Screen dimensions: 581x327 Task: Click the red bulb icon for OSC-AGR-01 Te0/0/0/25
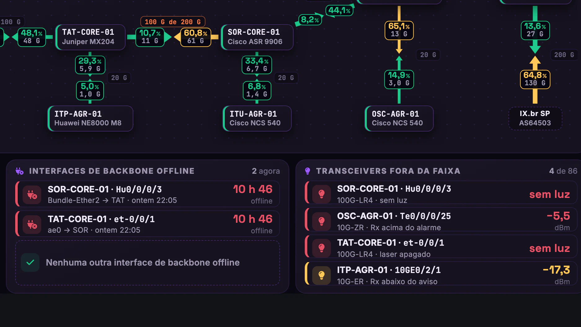pos(322,221)
